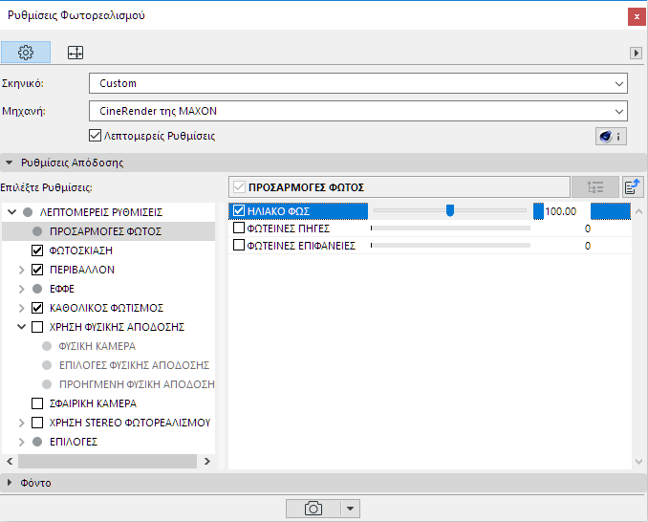
Task: Toggle the ΦΩΤΟΣΚΙΑΣΗ checkbox
Action: pyautogui.click(x=37, y=250)
